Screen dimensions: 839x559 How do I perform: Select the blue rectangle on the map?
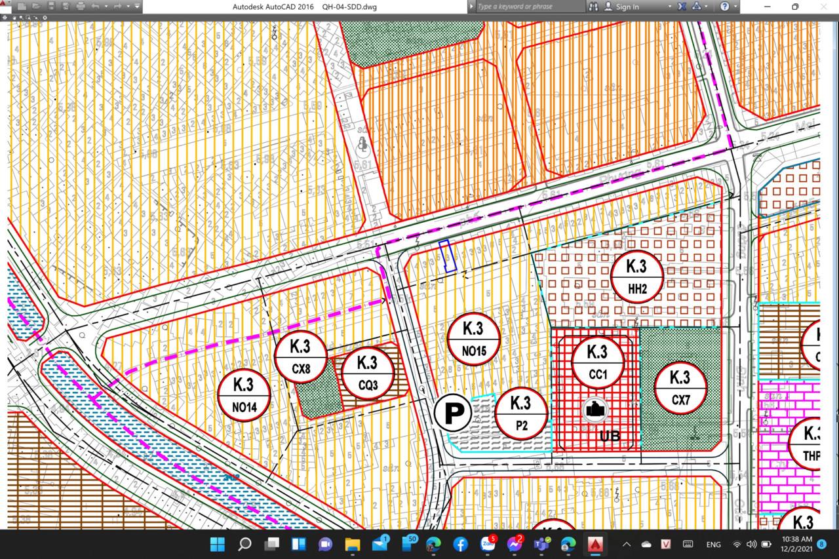click(447, 256)
